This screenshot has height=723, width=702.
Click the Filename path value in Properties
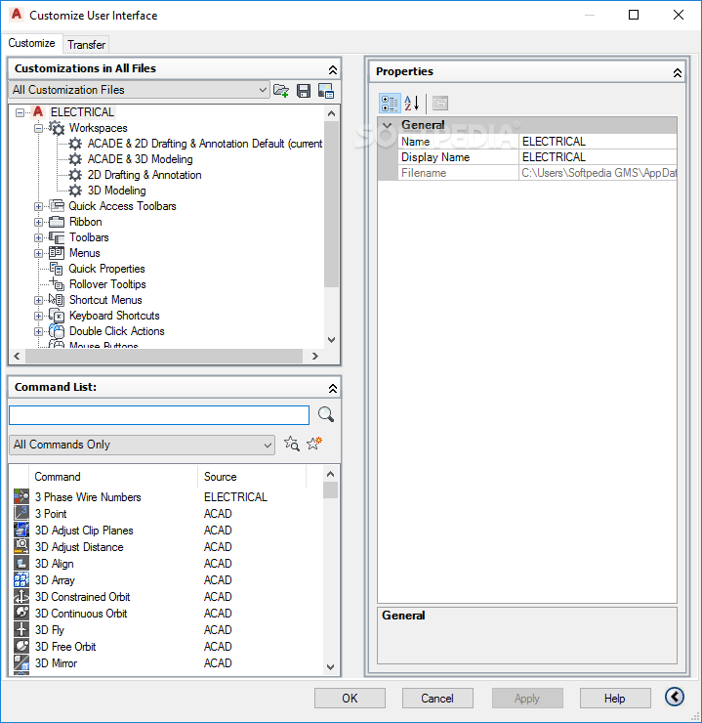(598, 173)
